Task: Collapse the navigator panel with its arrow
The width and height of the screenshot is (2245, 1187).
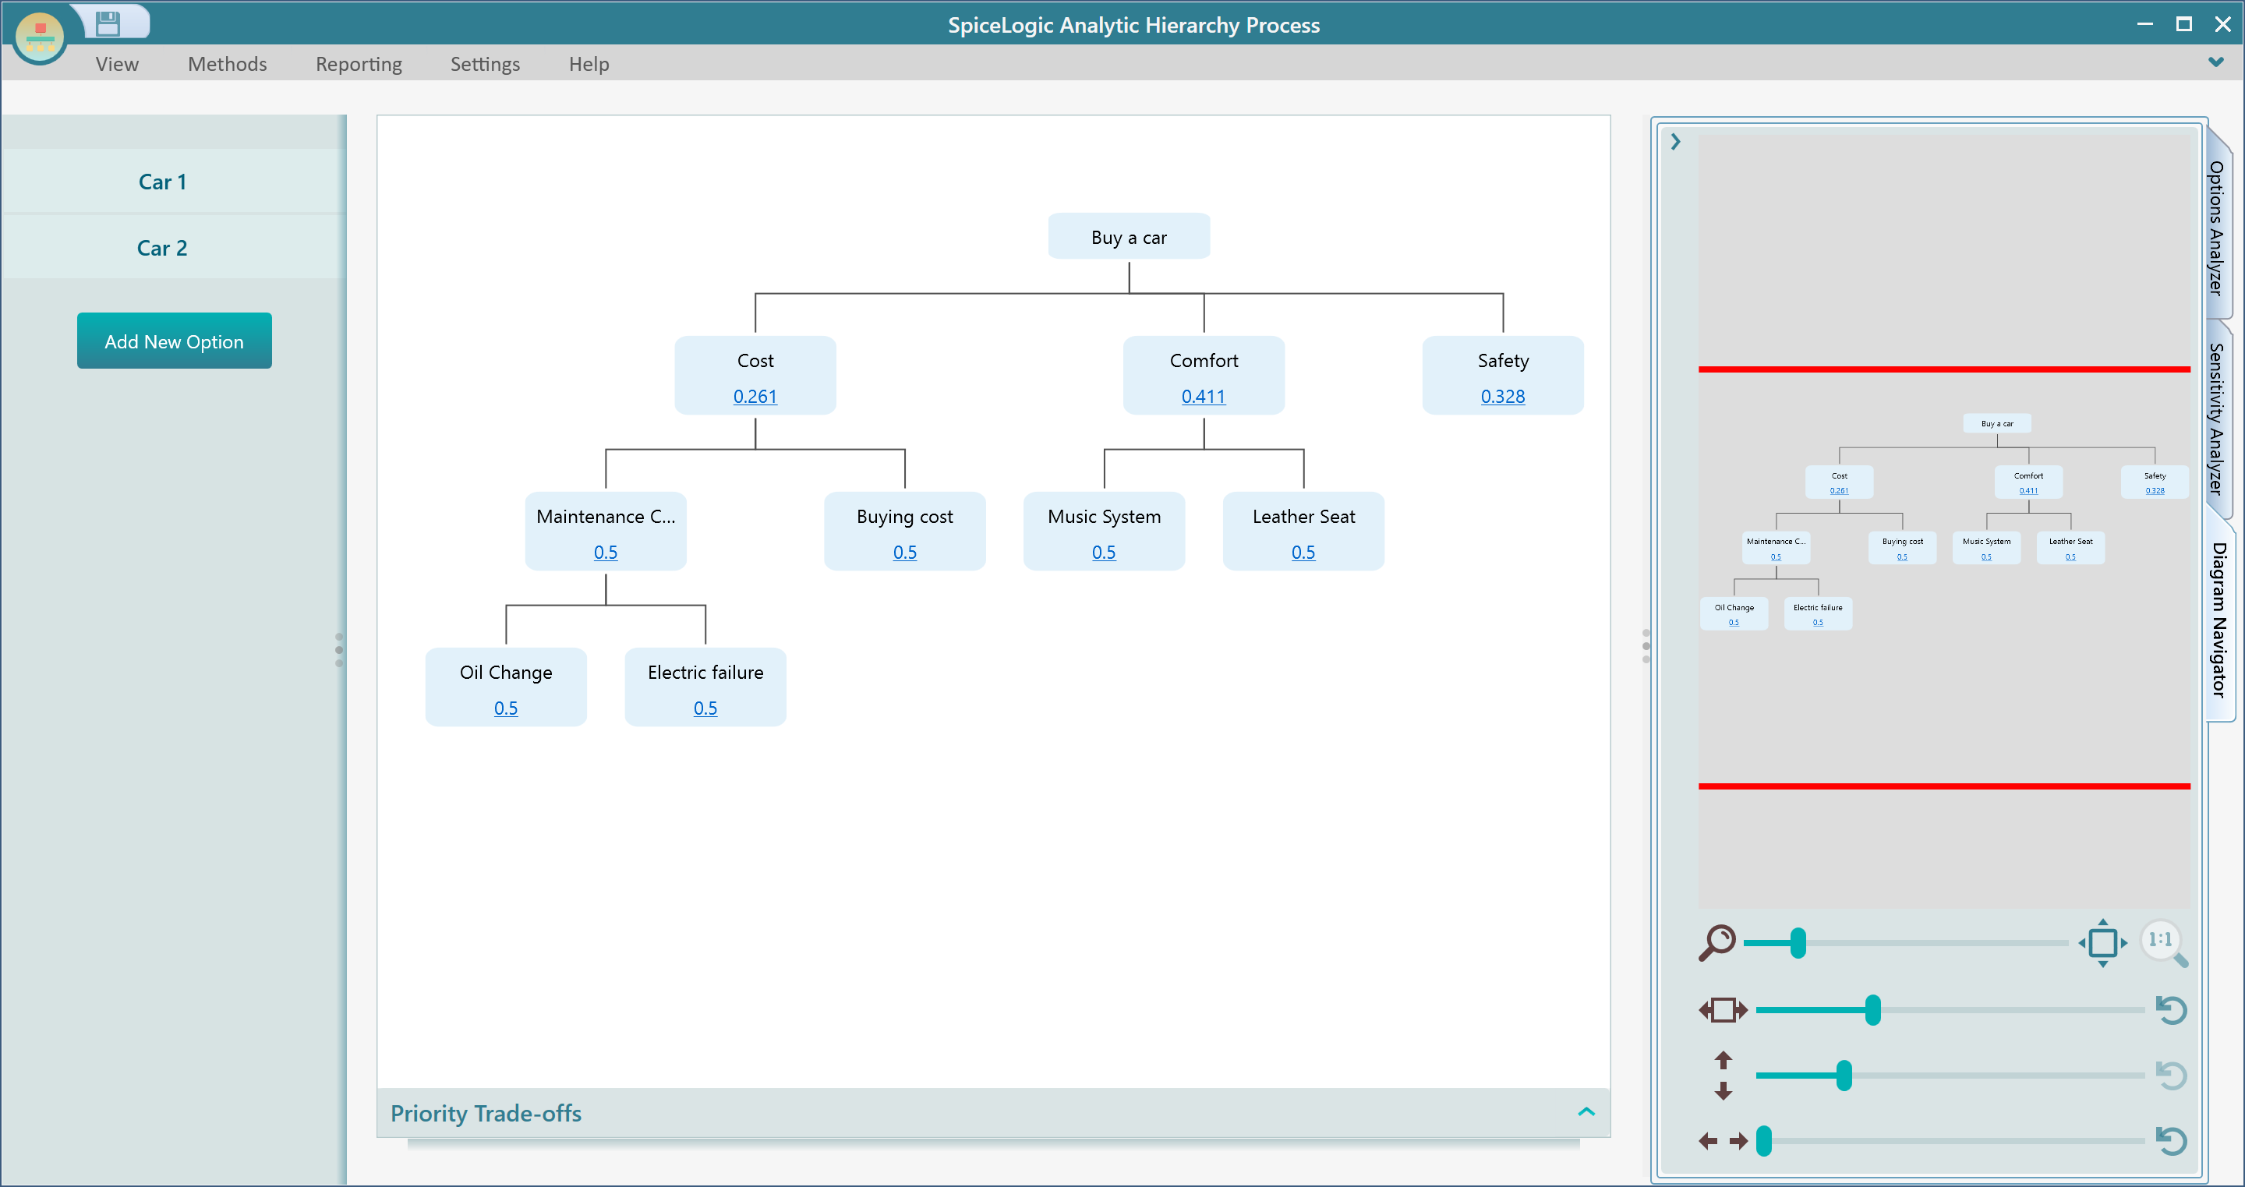Action: (1674, 141)
